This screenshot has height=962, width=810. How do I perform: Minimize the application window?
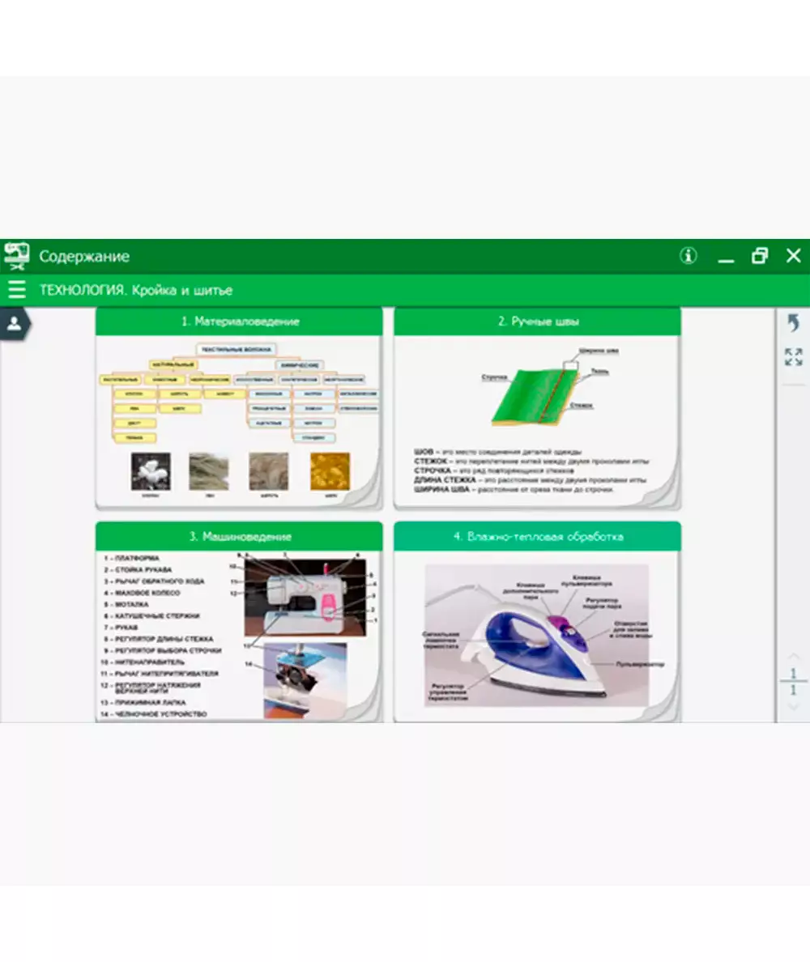tap(726, 257)
